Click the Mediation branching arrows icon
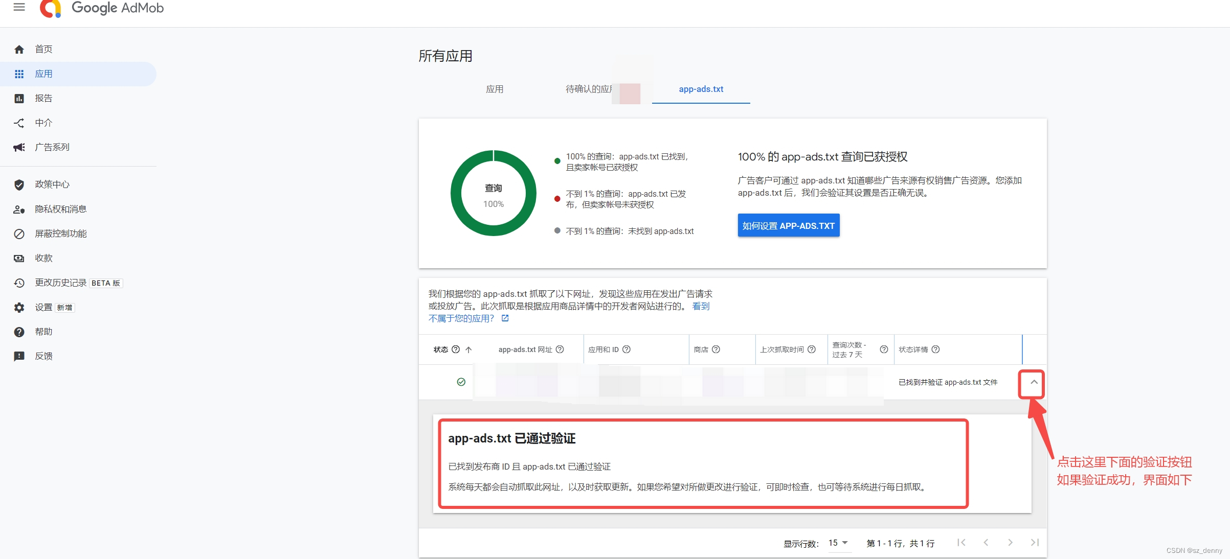The height and width of the screenshot is (559, 1230). pos(19,123)
